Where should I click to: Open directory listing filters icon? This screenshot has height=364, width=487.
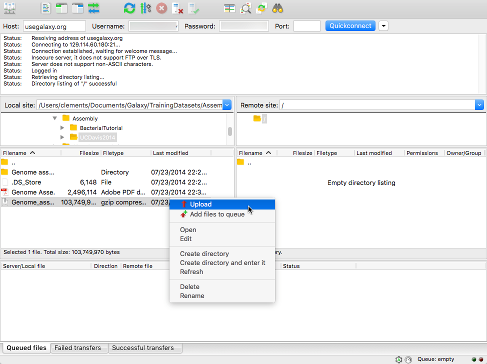[x=229, y=8]
